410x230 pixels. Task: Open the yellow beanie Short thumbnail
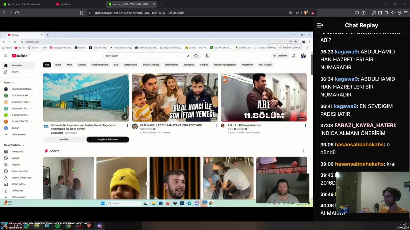click(122, 178)
